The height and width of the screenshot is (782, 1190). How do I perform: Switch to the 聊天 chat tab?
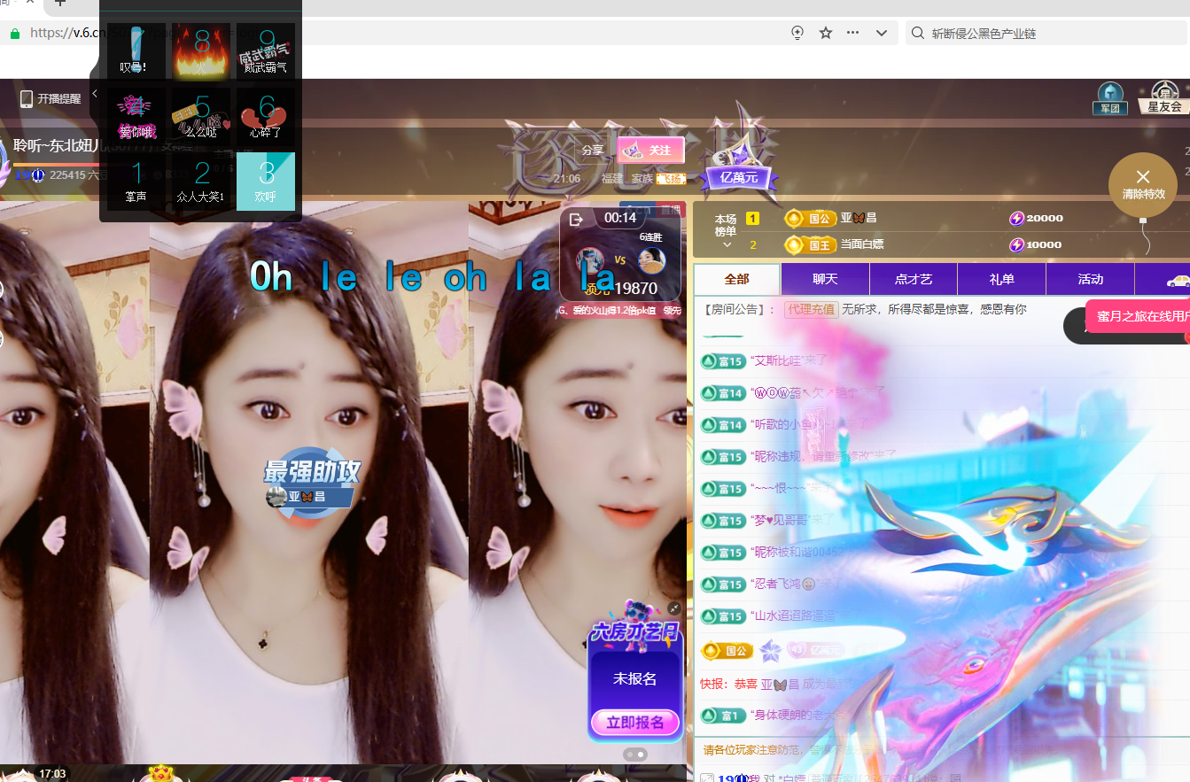click(x=825, y=280)
